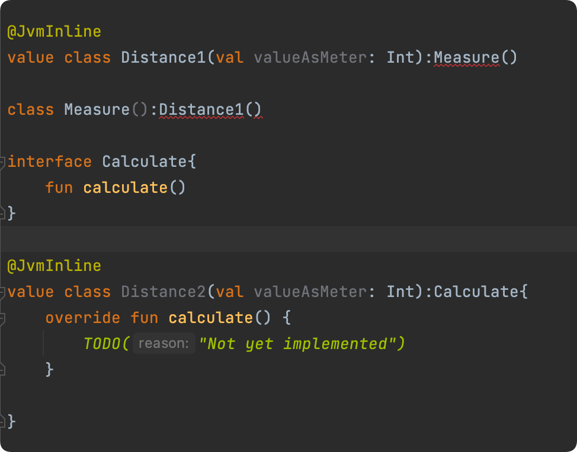This screenshot has height=452, width=577.
Task: Click the Distance2 class name
Action: [x=164, y=292]
